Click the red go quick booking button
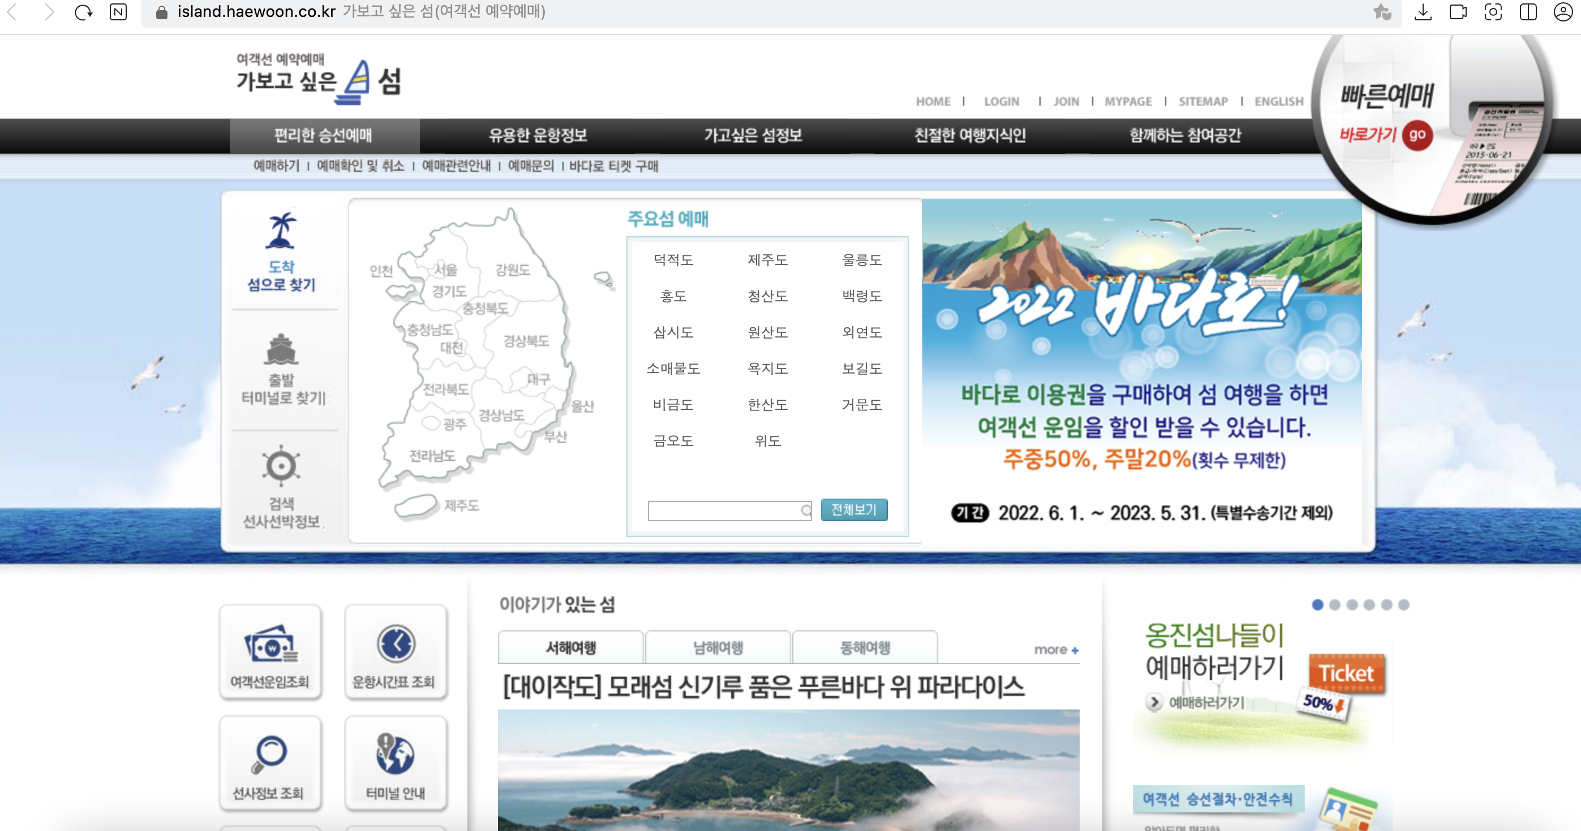The image size is (1581, 831). tap(1417, 135)
